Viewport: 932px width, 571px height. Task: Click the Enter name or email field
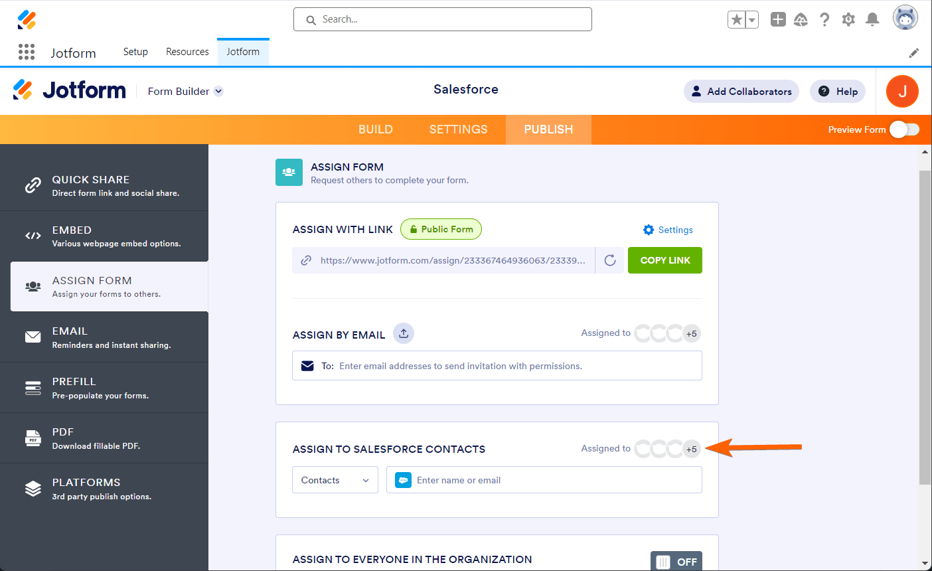[544, 480]
